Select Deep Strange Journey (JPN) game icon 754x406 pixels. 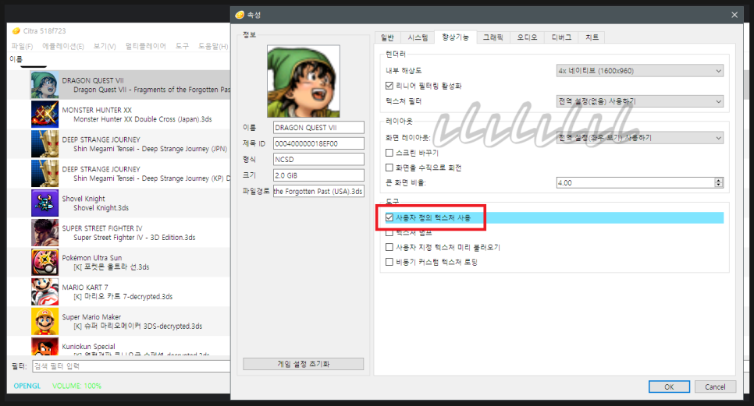(44, 144)
